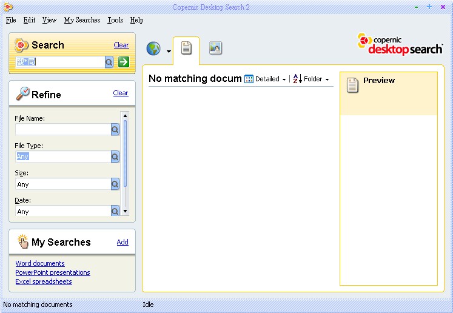
Task: Click the Search panel hexagon icon
Action: [x=22, y=45]
